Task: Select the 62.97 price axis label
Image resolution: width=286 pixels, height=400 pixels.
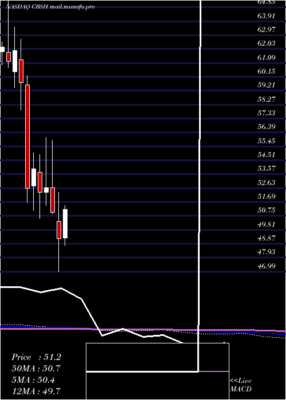Action: point(267,30)
